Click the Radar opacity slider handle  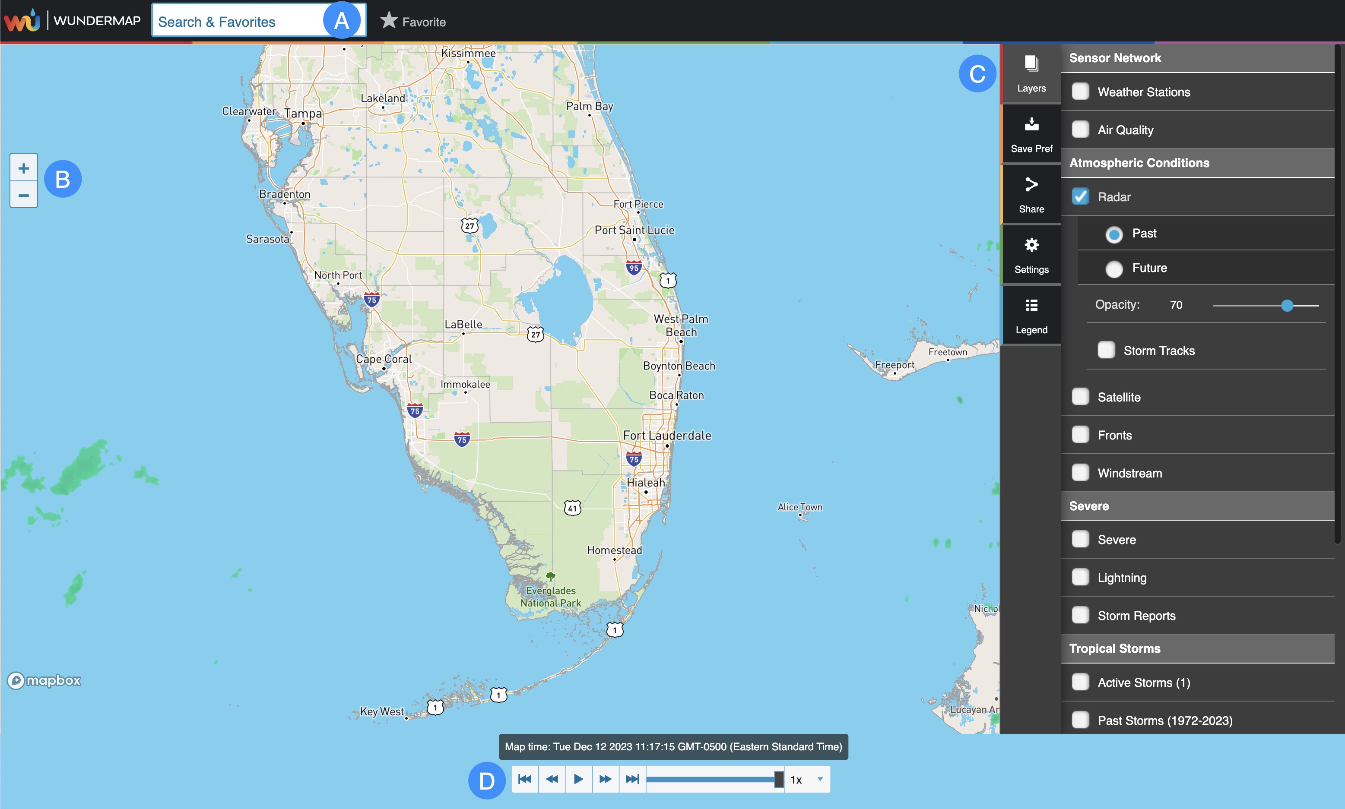pyautogui.click(x=1287, y=305)
